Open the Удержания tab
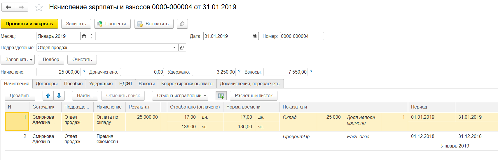498x160 pixels. [101, 84]
